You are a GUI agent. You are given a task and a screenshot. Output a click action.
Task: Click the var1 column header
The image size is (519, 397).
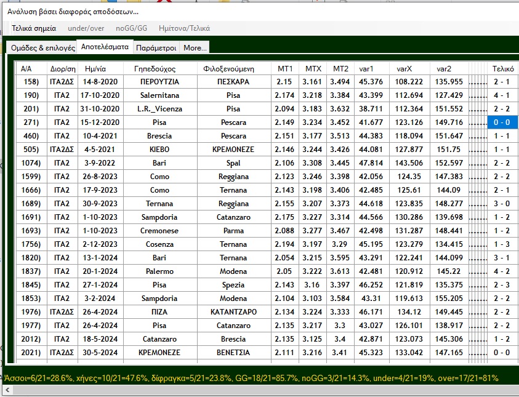coord(366,68)
